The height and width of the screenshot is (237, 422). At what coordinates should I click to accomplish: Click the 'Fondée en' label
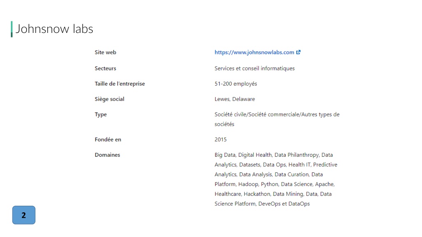tap(108, 139)
